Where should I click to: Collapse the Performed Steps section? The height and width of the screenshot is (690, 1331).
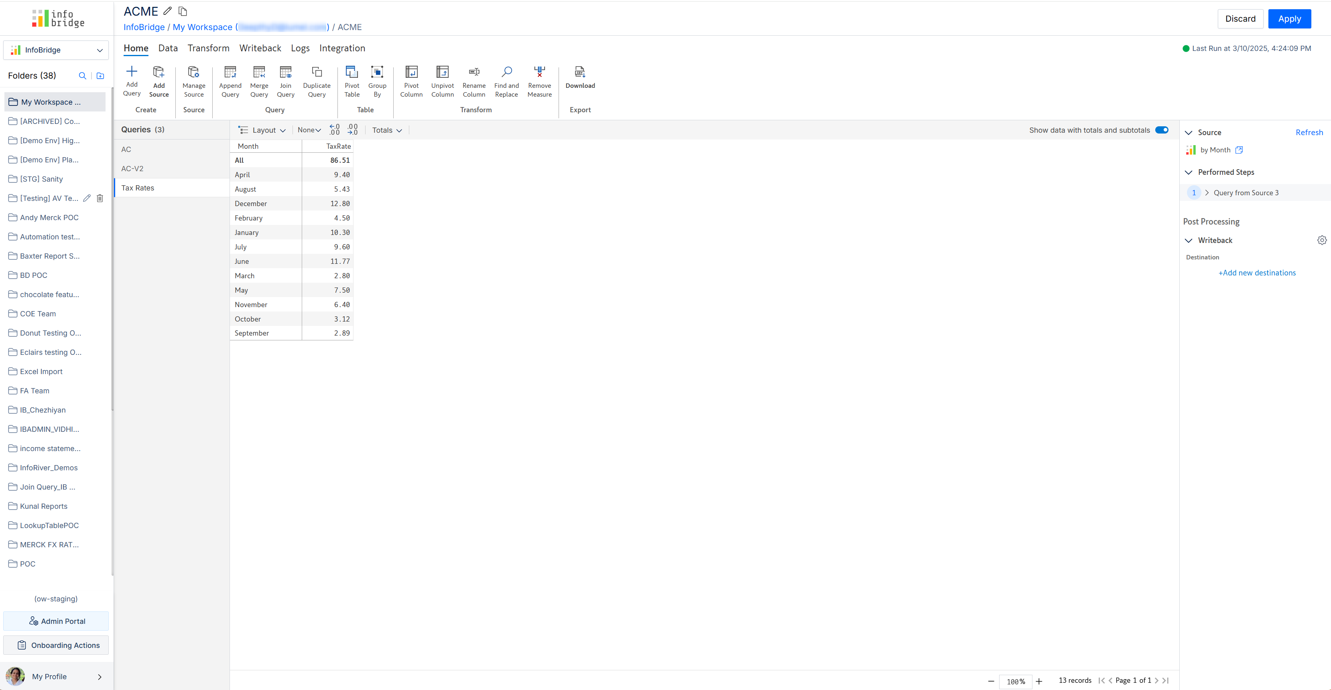1189,172
